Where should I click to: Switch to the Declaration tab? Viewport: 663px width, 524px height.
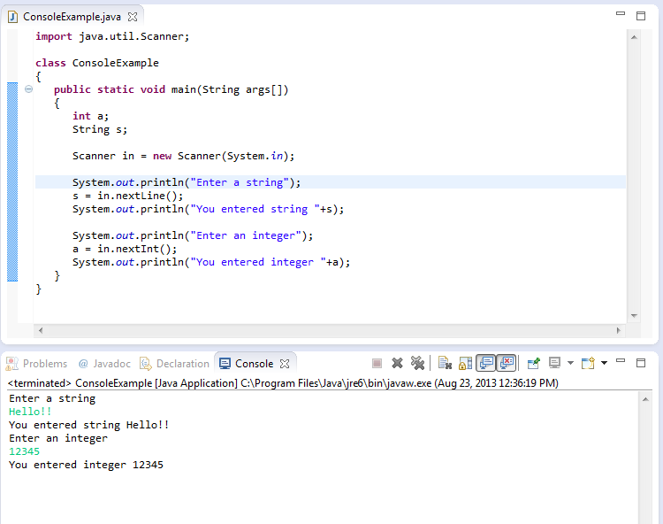[175, 364]
